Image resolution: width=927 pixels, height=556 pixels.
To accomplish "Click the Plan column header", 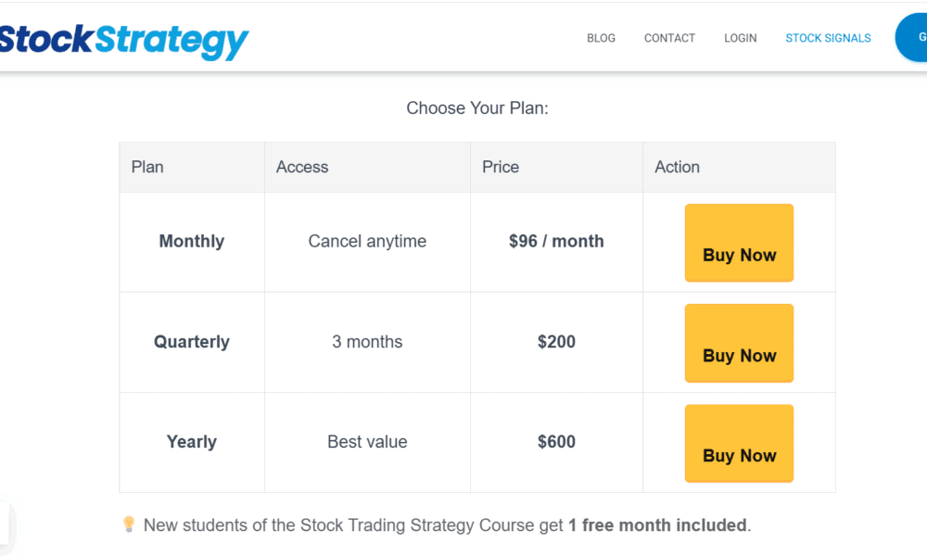I will pos(147,167).
